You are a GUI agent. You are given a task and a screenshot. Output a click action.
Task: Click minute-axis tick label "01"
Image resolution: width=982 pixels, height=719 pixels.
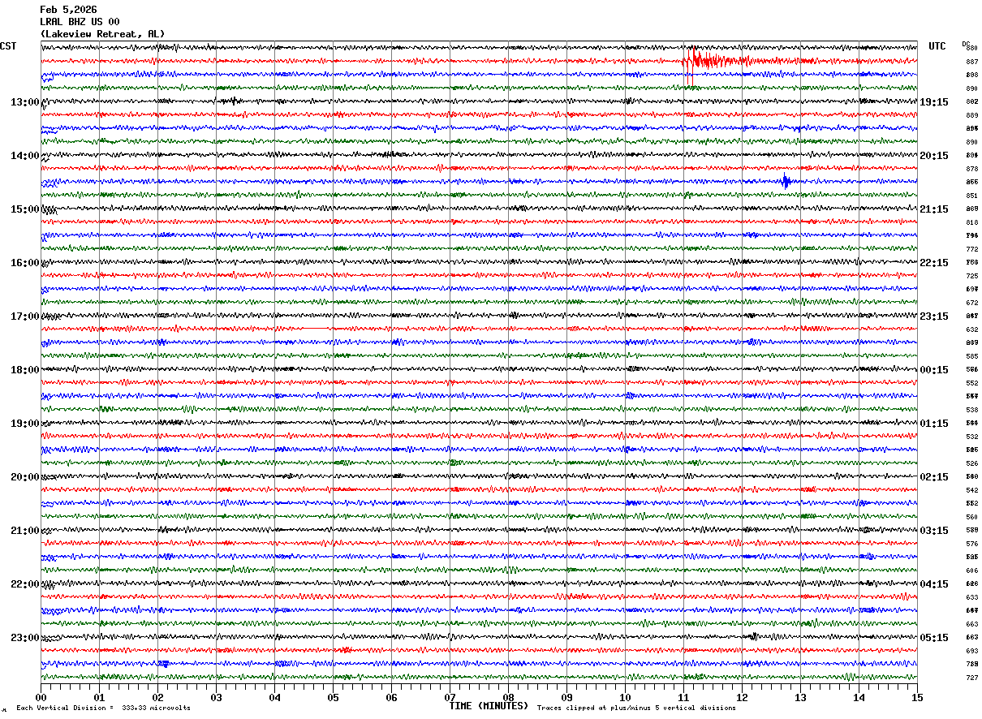[99, 697]
